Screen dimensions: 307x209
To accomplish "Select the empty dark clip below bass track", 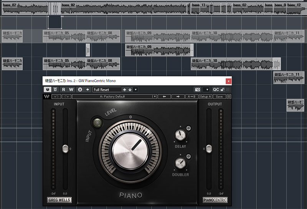I will (x=55, y=23).
